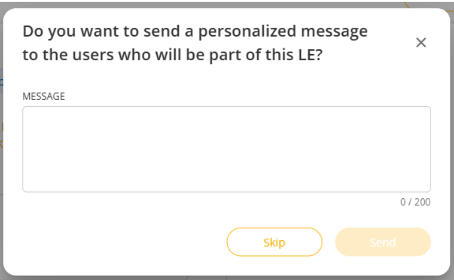Skip sending a personalized message
This screenshot has width=454, height=280.
(x=274, y=242)
